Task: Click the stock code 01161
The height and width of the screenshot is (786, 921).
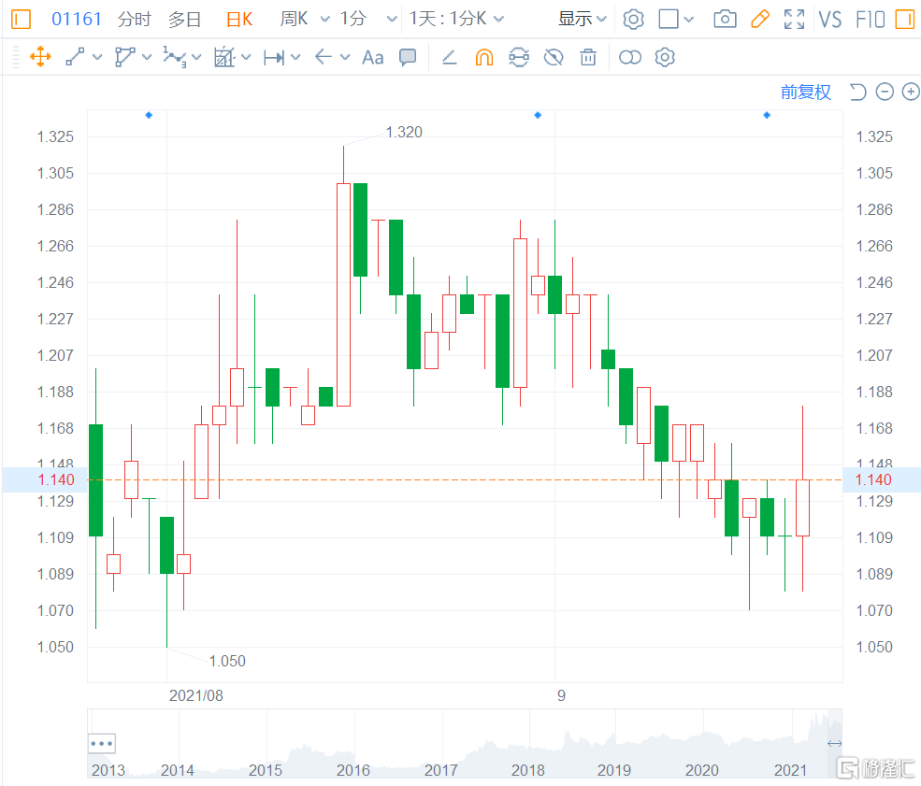Action: (x=77, y=20)
